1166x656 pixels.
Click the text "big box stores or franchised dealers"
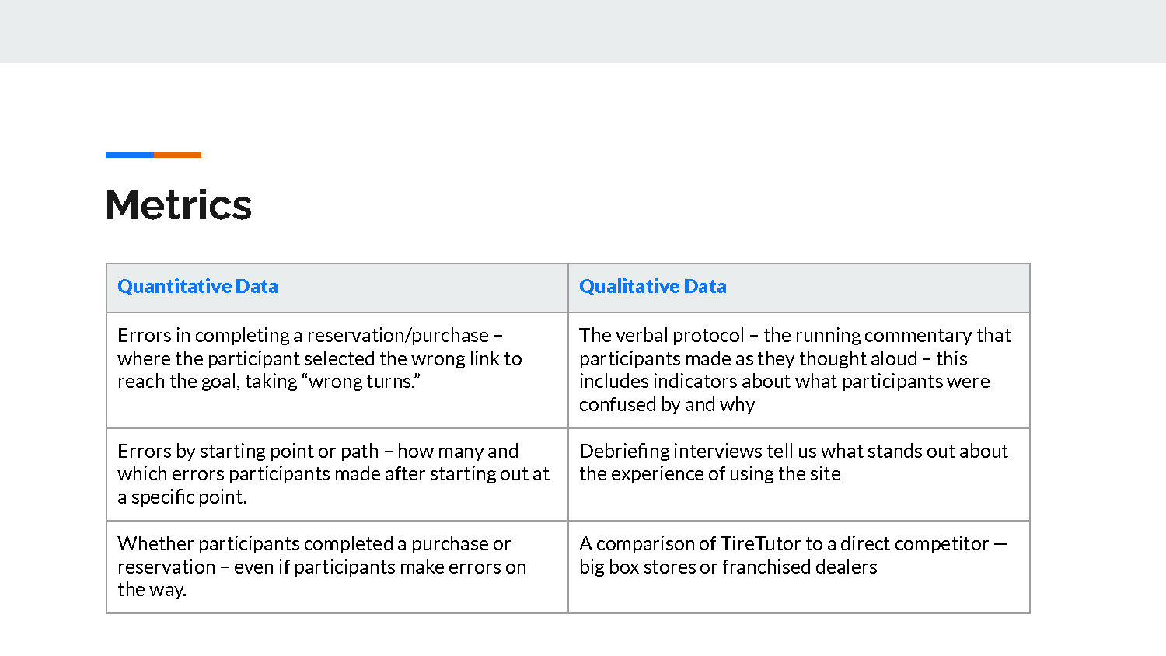[x=728, y=567]
